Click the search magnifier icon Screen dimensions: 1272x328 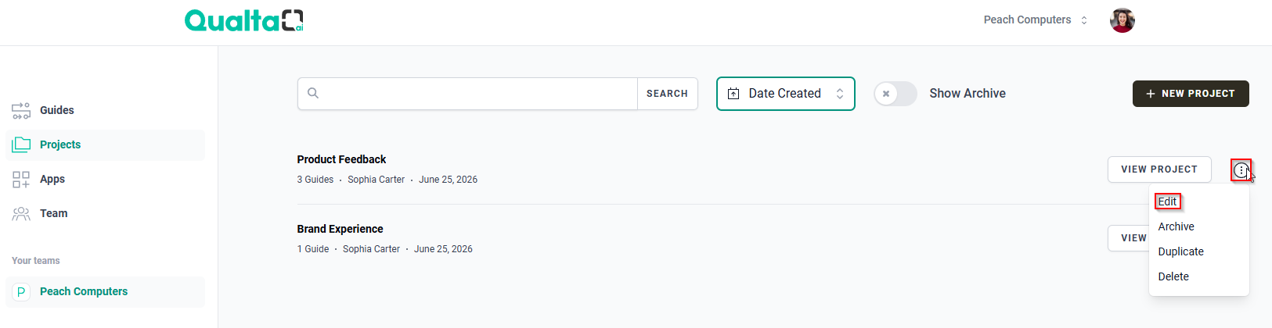(x=313, y=93)
